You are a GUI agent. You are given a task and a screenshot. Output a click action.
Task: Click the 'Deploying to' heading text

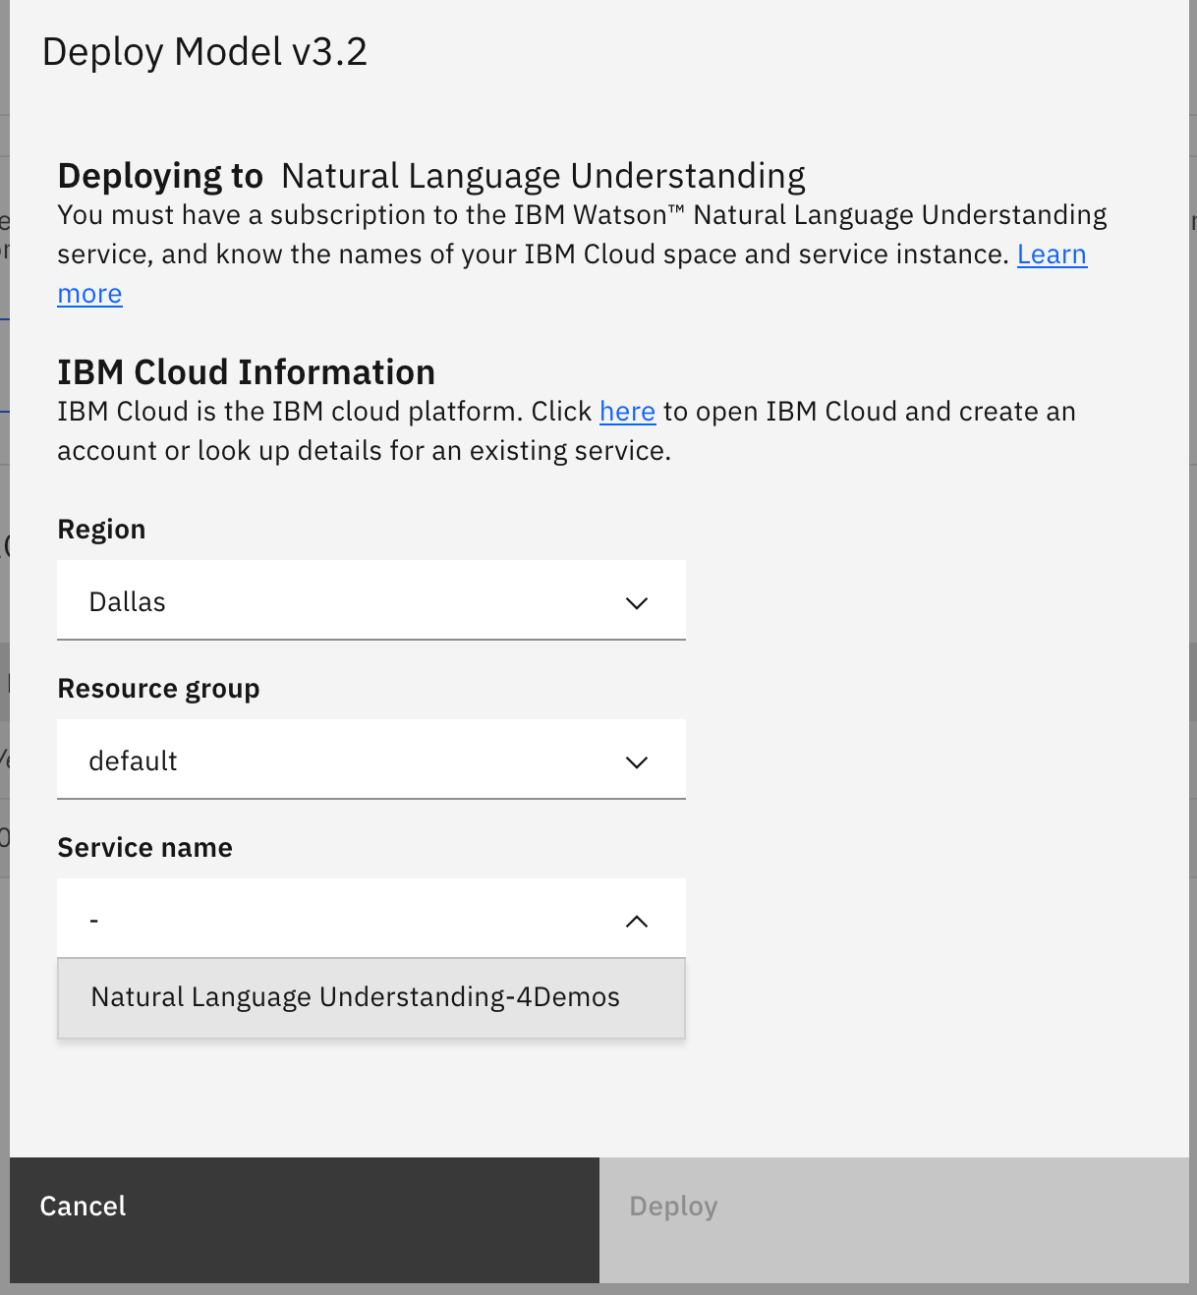tap(160, 176)
